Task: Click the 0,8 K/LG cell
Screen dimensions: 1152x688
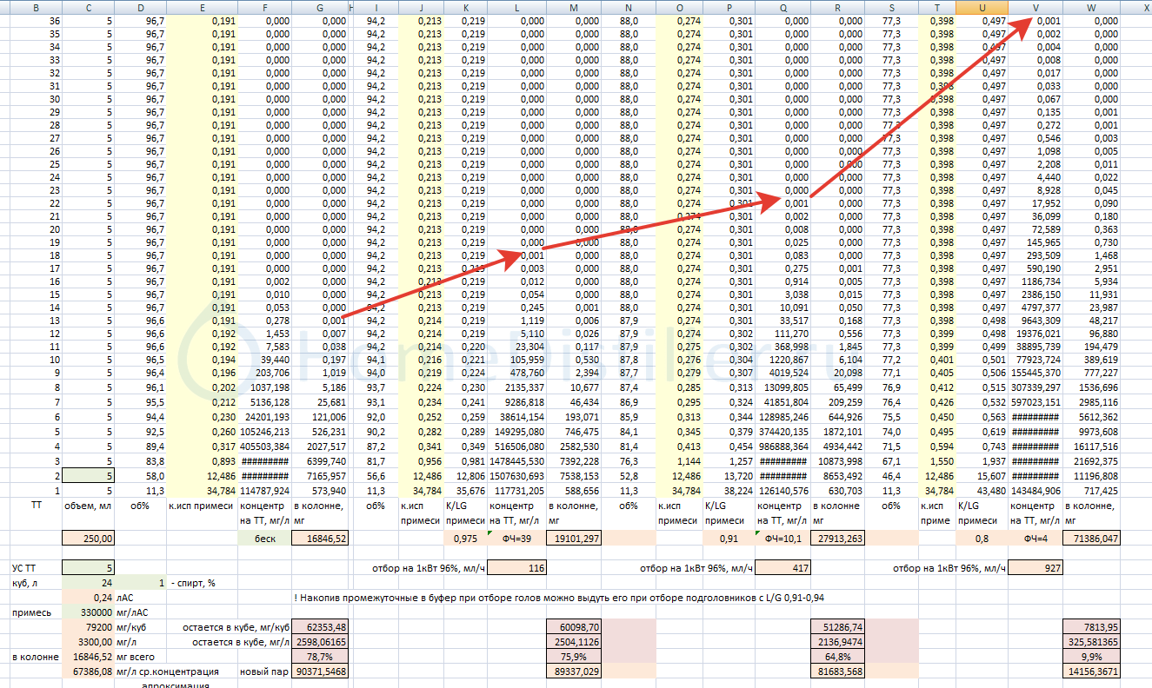Action: pyautogui.click(x=982, y=539)
